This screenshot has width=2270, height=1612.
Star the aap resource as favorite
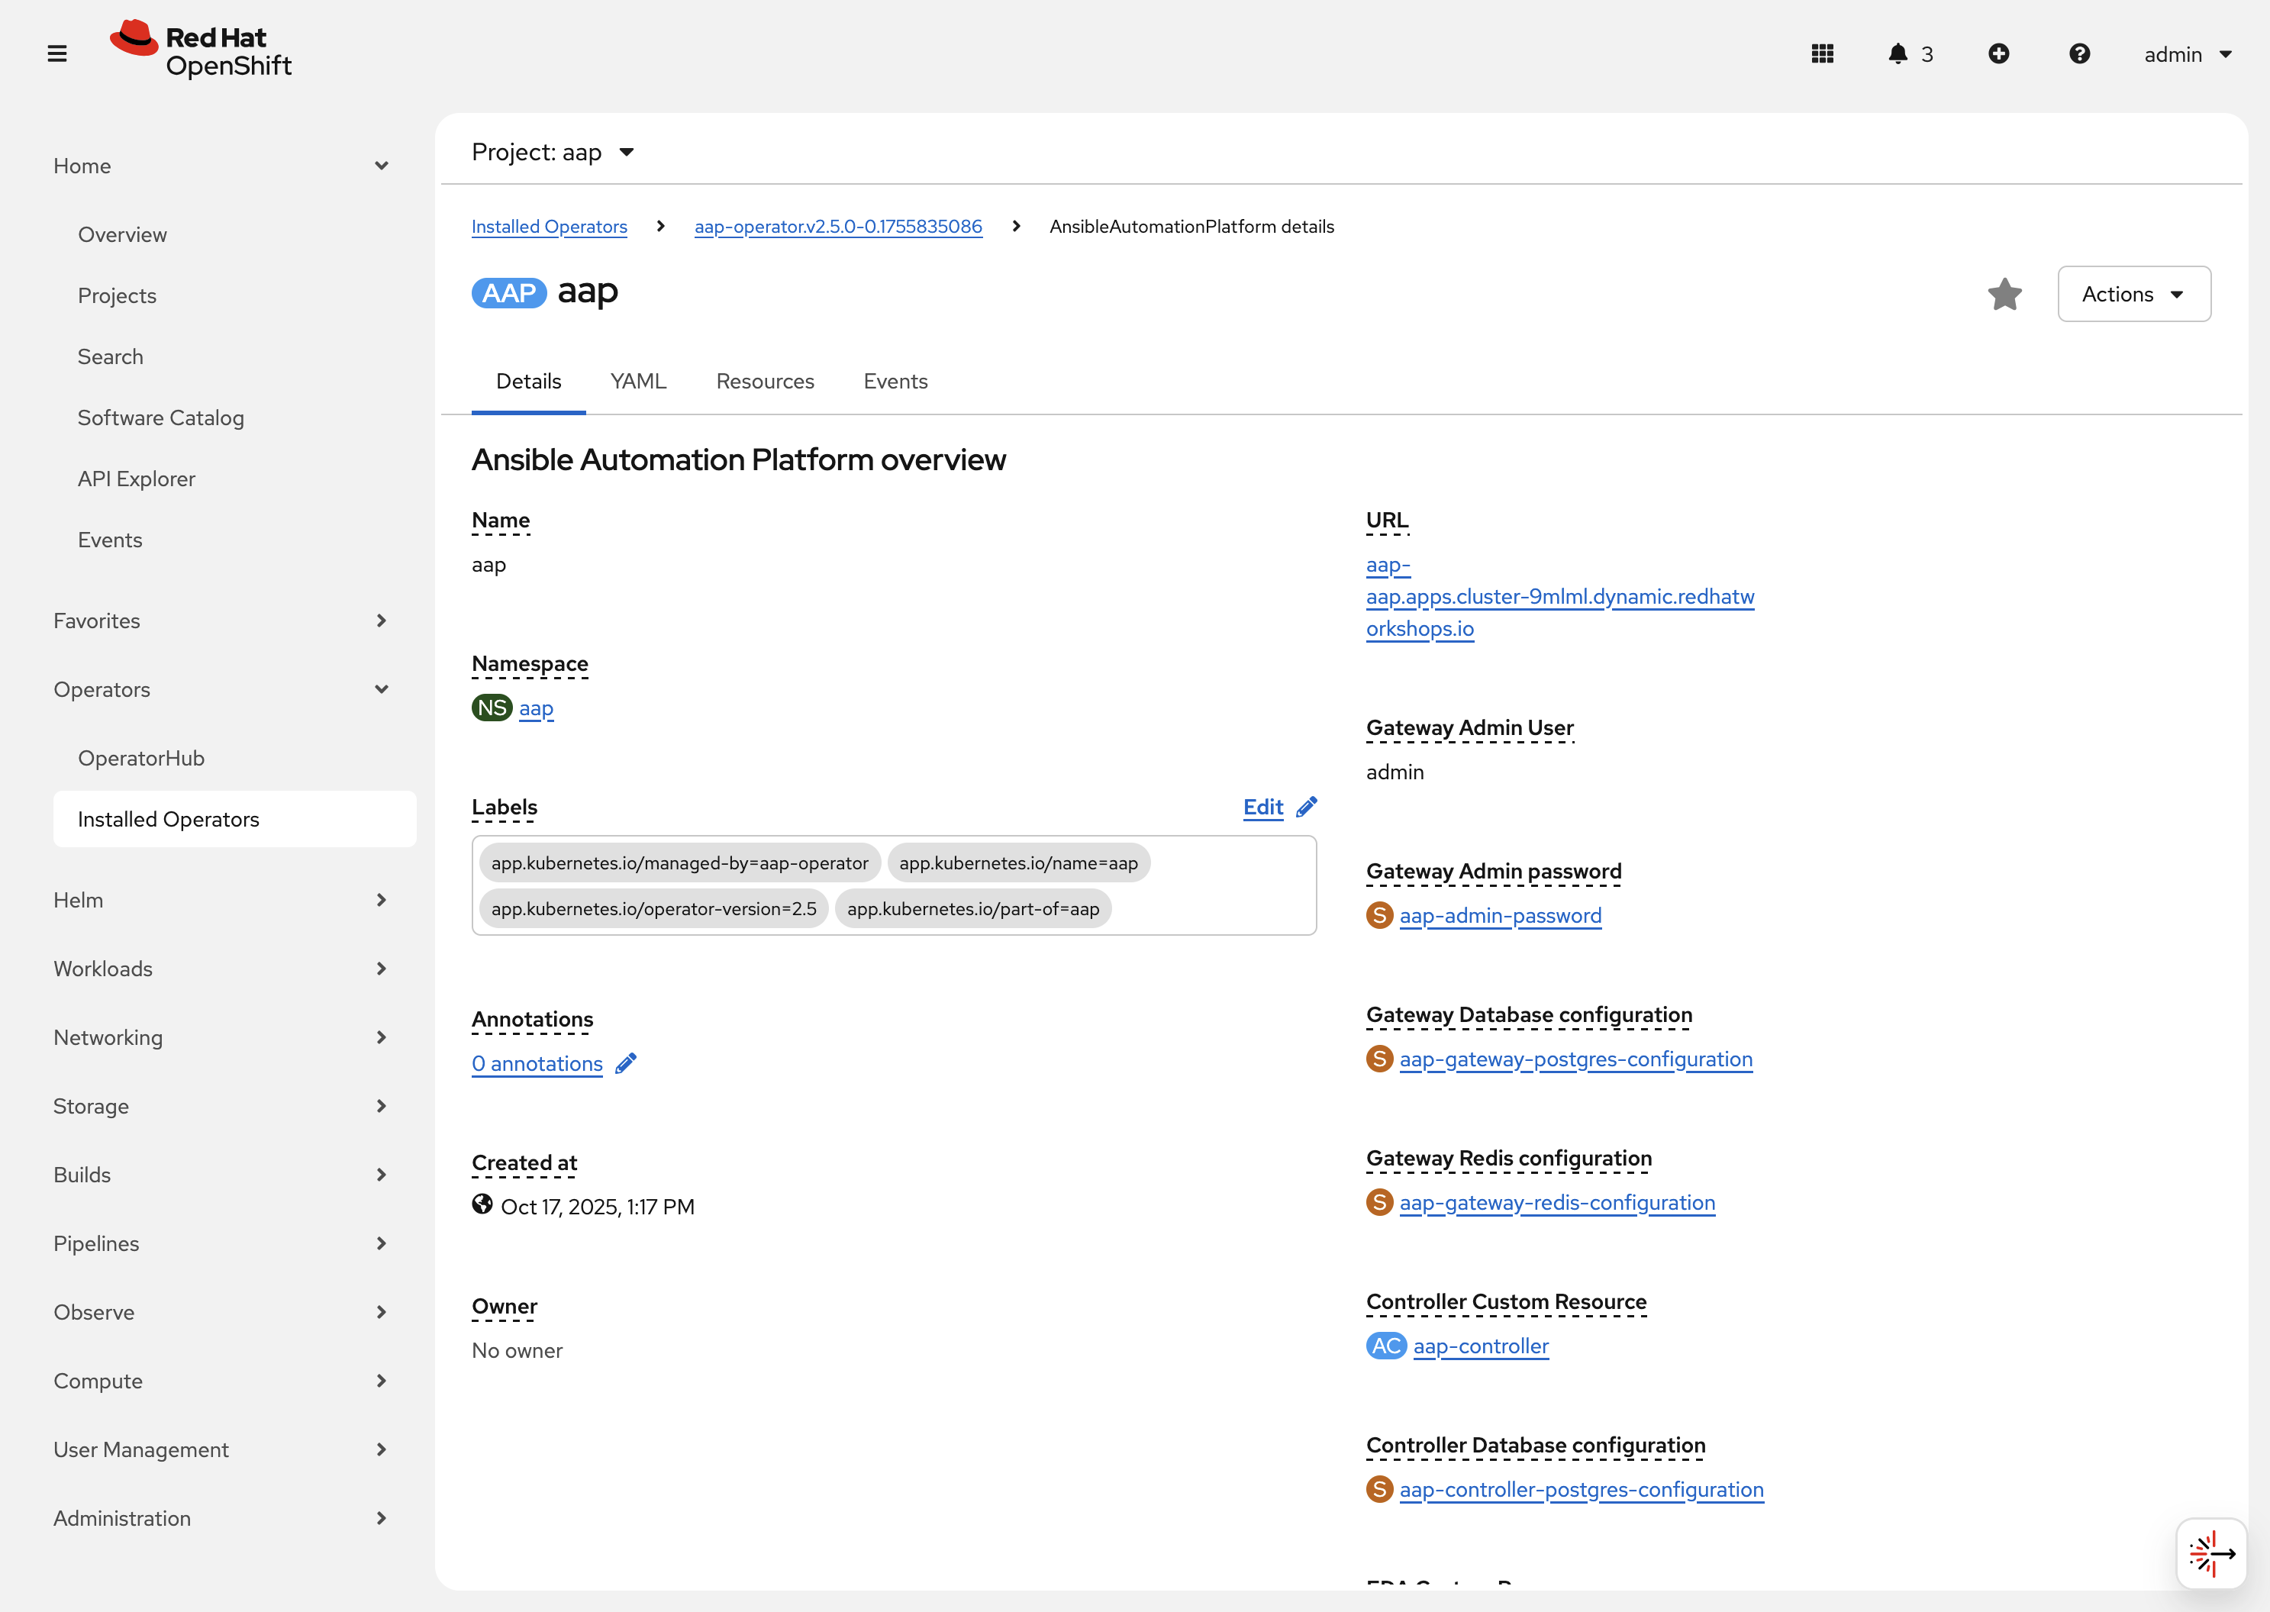2005,294
